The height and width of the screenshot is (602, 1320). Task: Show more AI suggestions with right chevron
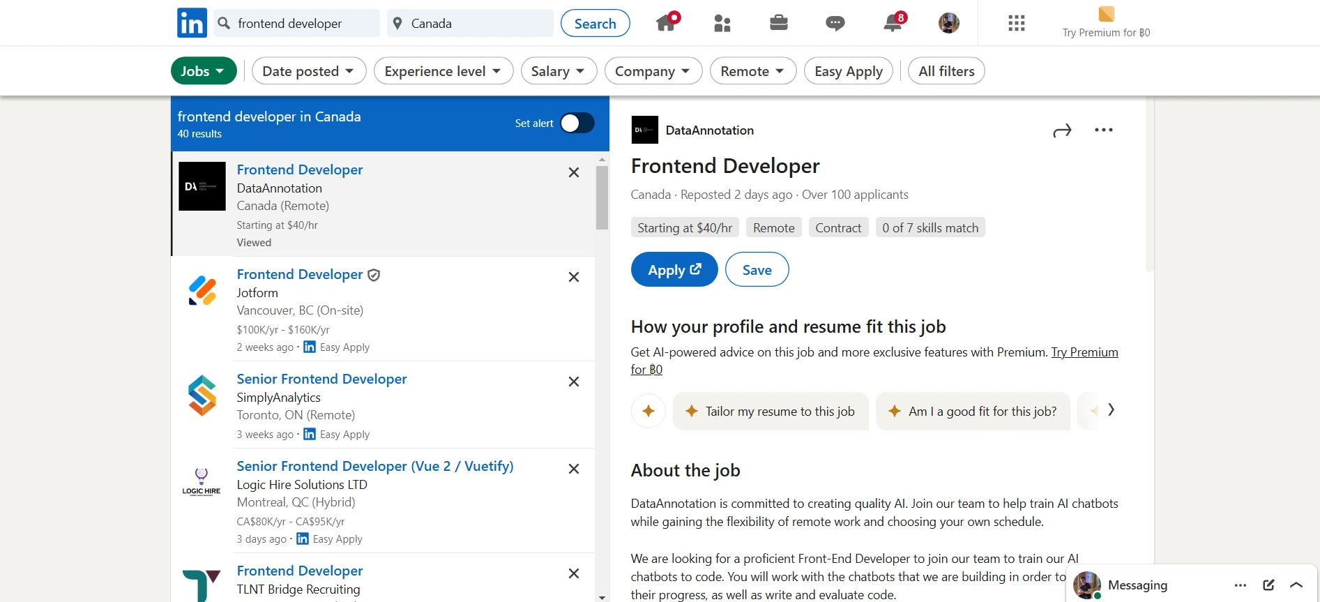click(x=1112, y=409)
